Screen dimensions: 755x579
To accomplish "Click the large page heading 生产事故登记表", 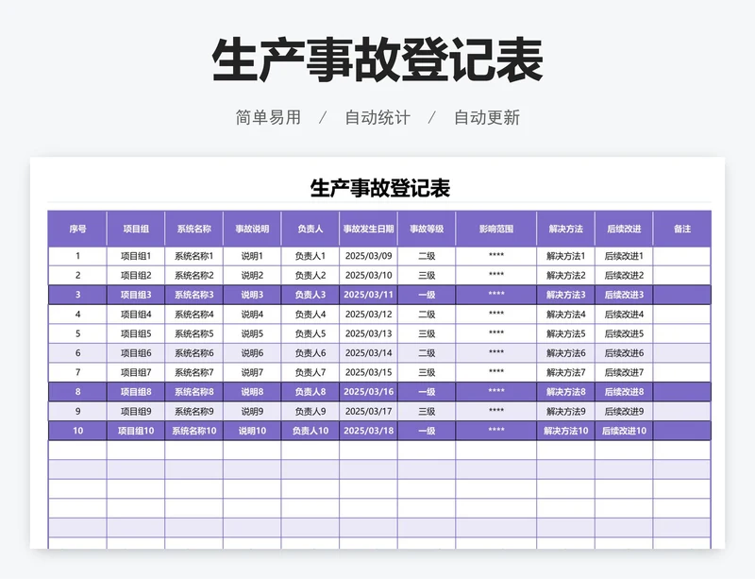I will (x=377, y=60).
